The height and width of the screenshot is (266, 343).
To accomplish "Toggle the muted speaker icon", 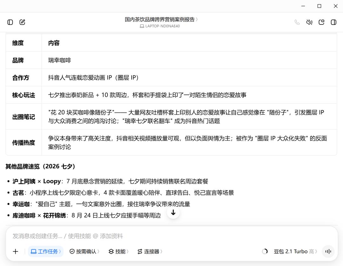I will (x=309, y=22).
